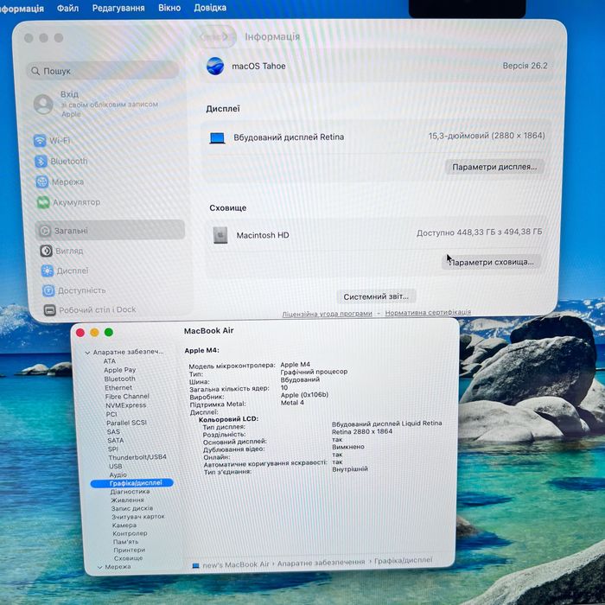This screenshot has width=605, height=605.
Task: Collapse Апаратне забезпечення tree section
Action: [x=87, y=353]
